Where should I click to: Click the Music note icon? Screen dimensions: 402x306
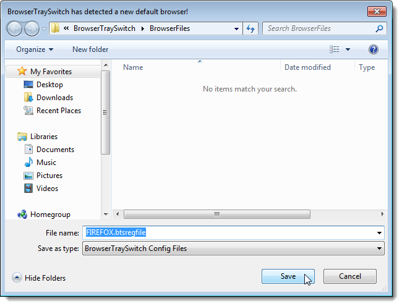click(x=28, y=162)
